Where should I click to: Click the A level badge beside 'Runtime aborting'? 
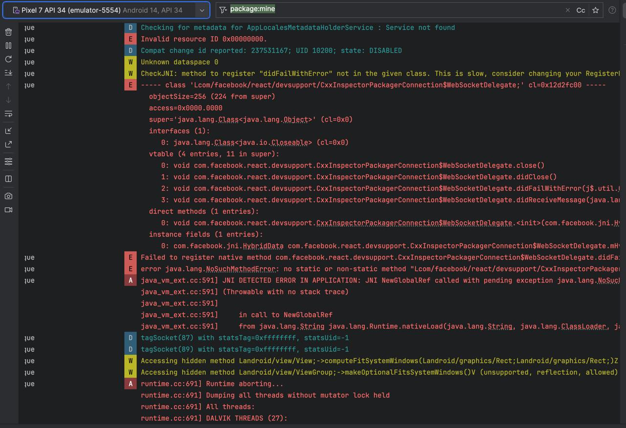130,384
